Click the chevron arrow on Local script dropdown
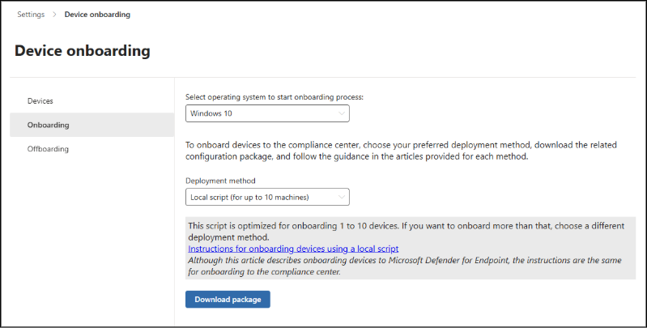Screen dimensions: 647x328 click(x=340, y=197)
